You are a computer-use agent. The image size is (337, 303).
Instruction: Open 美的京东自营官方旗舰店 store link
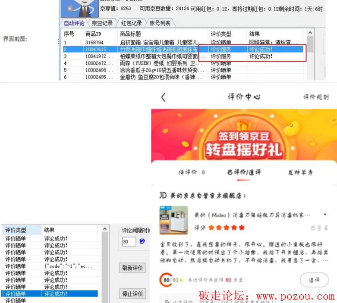pyautogui.click(x=208, y=196)
